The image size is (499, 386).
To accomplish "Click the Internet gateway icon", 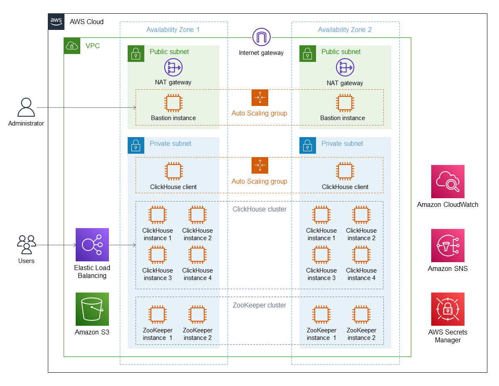I will [261, 38].
